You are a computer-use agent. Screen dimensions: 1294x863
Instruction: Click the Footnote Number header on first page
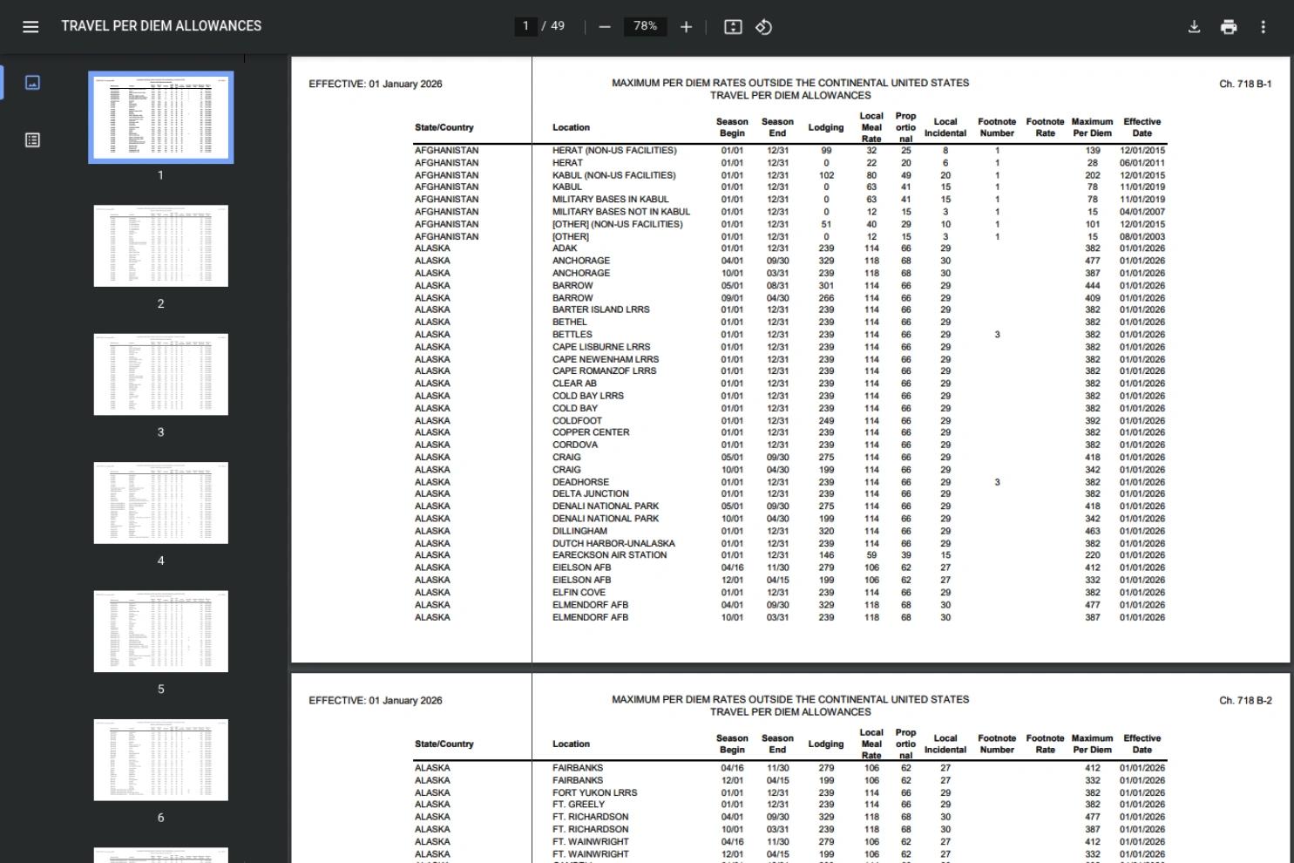[997, 128]
